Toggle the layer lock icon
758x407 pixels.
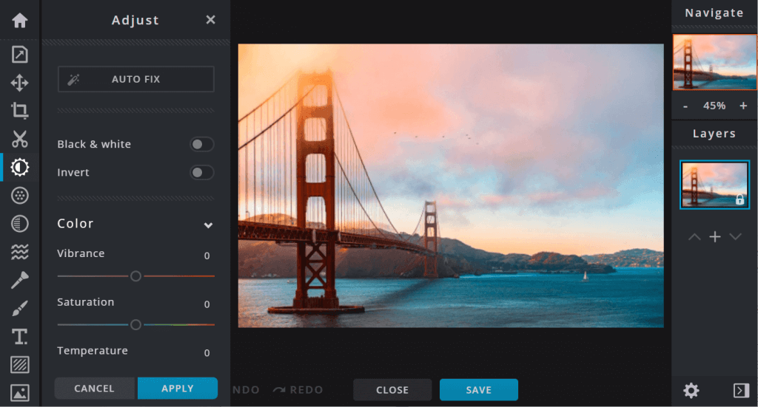[739, 199]
